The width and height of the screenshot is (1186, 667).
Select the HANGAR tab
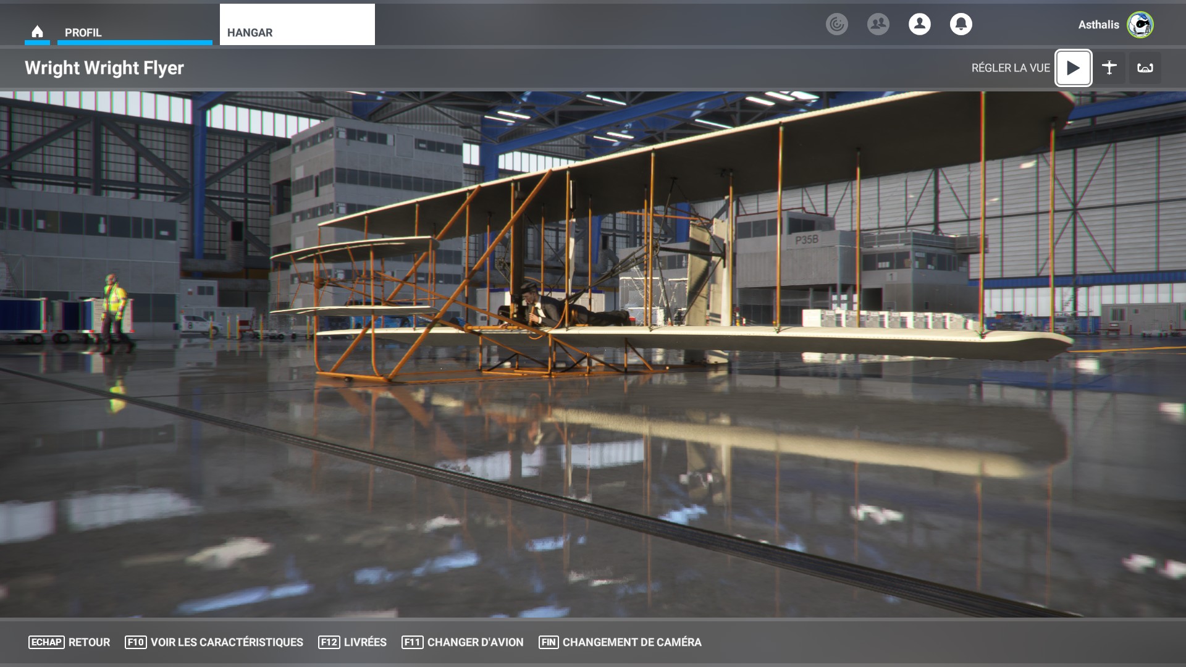click(296, 26)
